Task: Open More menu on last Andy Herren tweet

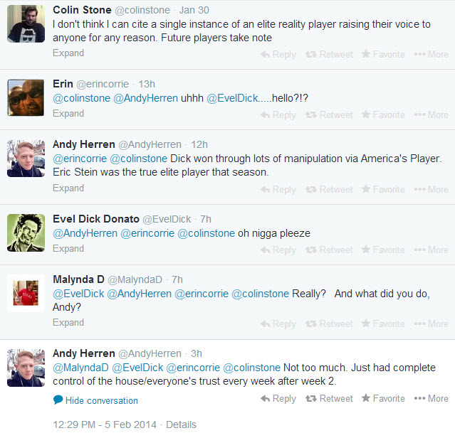Action: [432, 398]
